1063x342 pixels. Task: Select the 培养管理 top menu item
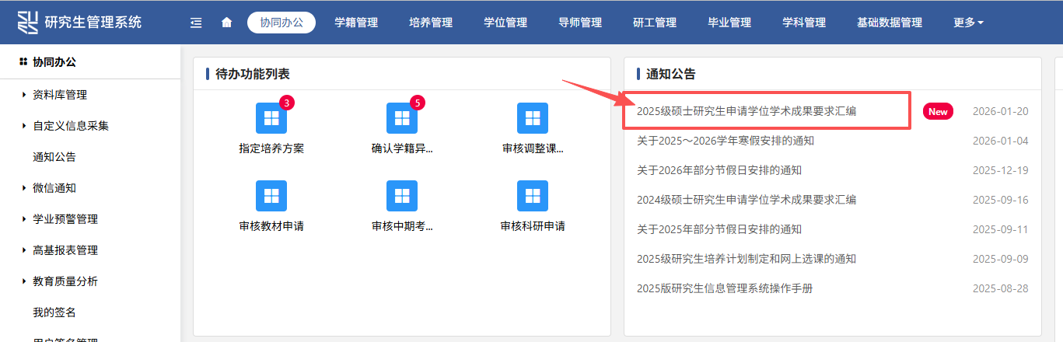click(x=431, y=23)
